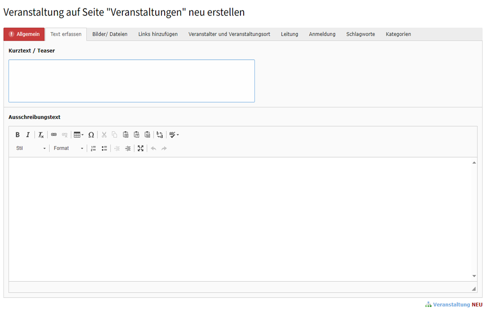Image resolution: width=484 pixels, height=313 pixels.
Task: Select the Text erfassen tab
Action: pos(66,34)
